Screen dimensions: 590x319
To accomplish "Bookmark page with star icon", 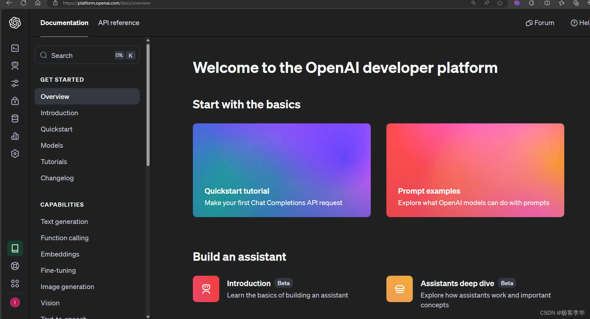I will pyautogui.click(x=500, y=3).
